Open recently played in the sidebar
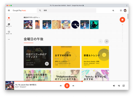Viewport: 134px width, 97px height. [x=9, y=32]
